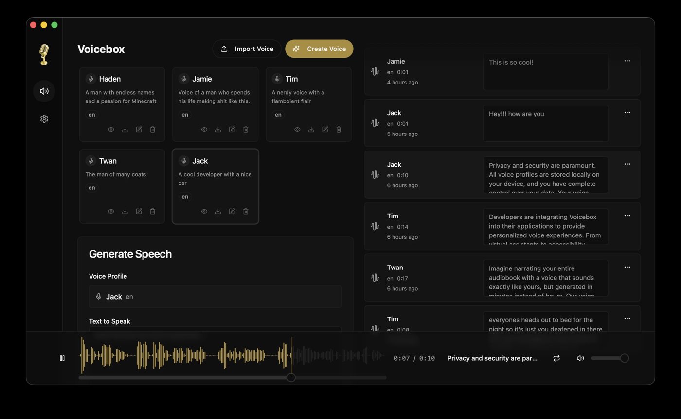The width and height of the screenshot is (681, 419).
Task: Open more options for Tim's 0:14 clip
Action: point(627,216)
